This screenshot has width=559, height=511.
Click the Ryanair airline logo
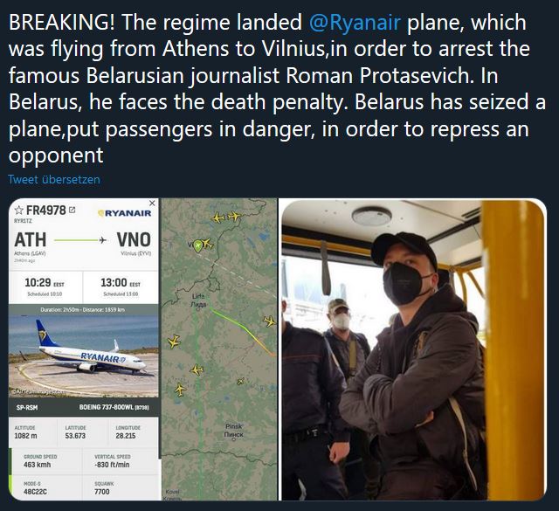(126, 212)
